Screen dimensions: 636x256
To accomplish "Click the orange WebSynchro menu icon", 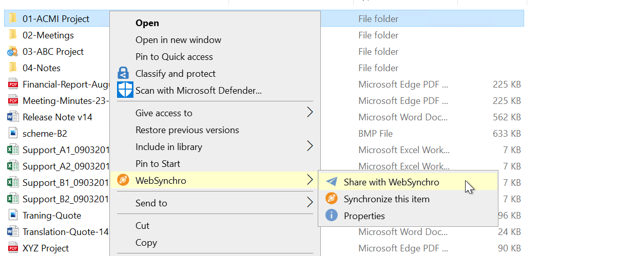I will (123, 180).
